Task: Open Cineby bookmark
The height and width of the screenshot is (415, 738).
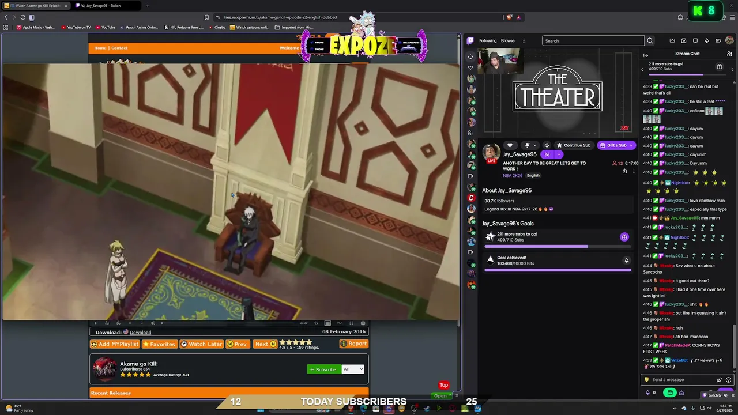Action: pos(216,27)
